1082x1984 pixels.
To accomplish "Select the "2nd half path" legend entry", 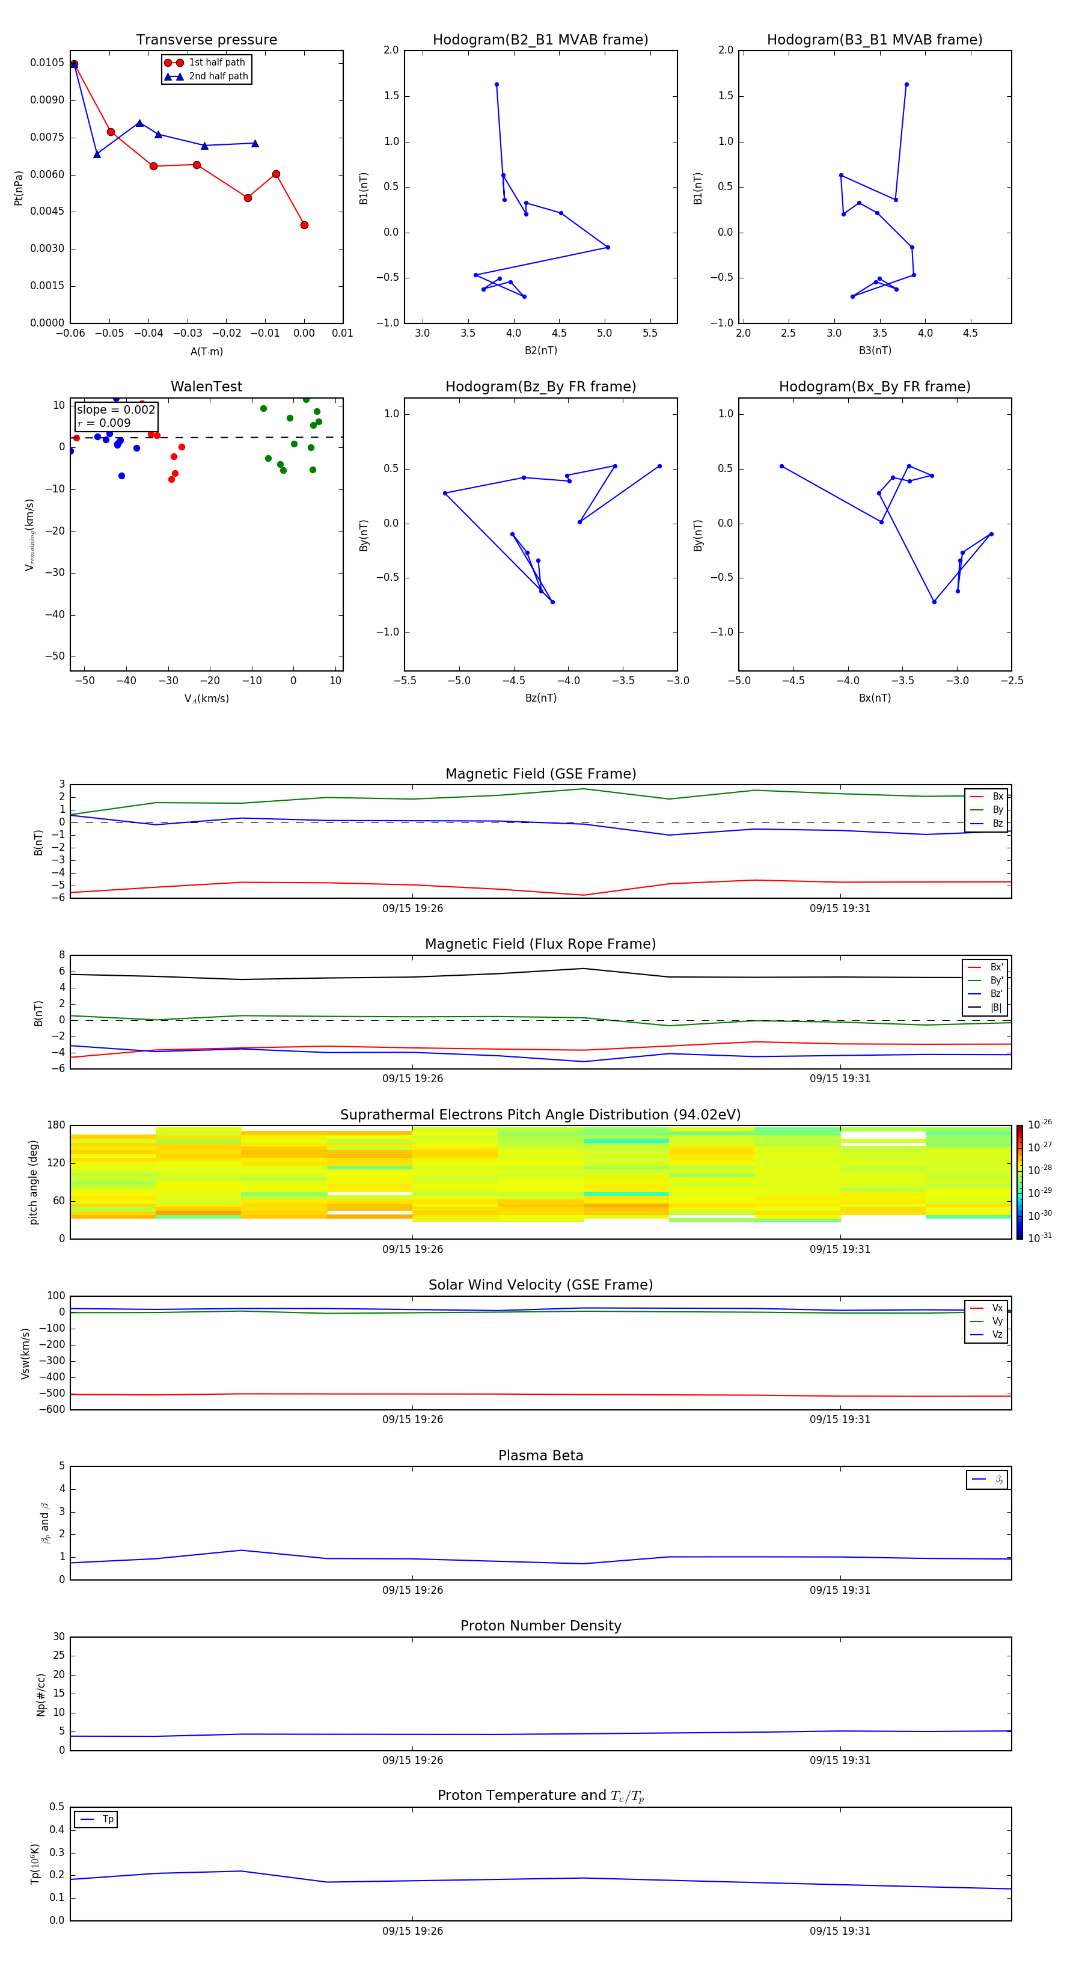I will [206, 76].
